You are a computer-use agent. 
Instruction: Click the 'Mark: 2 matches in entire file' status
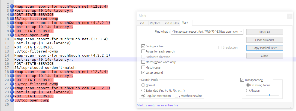(157, 105)
